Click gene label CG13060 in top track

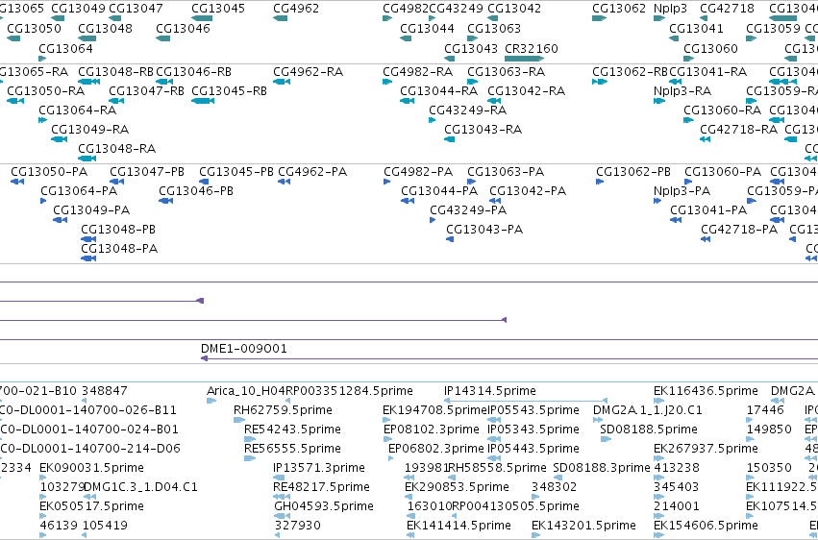[710, 48]
